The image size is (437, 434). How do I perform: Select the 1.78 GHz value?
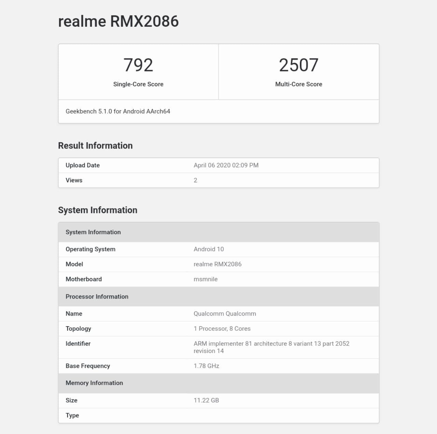tap(206, 366)
